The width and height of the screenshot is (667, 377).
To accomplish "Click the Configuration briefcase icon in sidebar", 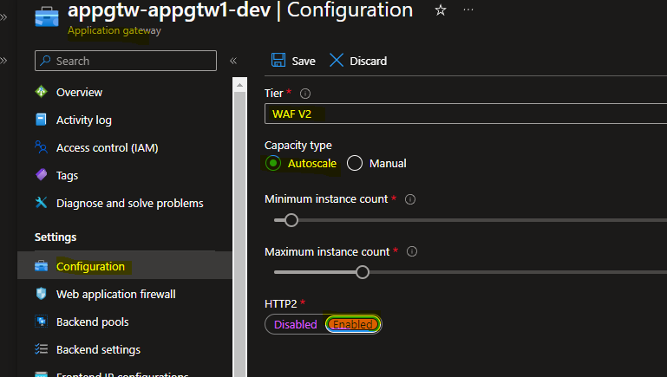I will pyautogui.click(x=42, y=266).
